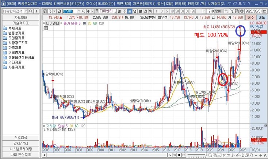Viewport: 268px width, 159px height.
Task: Click the zoom slider under the chart
Action: coord(197,155)
